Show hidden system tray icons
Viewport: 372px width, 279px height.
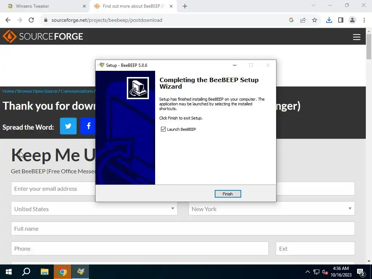tap(307, 272)
